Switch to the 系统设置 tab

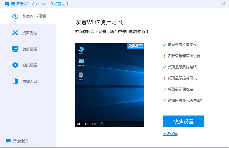pyautogui.click(x=28, y=65)
